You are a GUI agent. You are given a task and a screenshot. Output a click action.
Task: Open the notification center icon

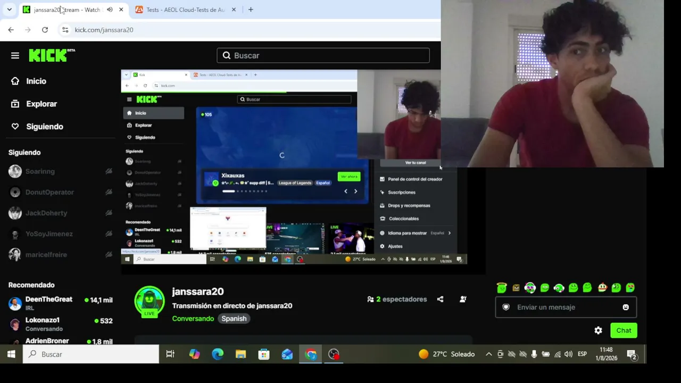632,354
